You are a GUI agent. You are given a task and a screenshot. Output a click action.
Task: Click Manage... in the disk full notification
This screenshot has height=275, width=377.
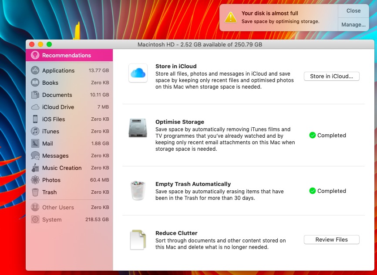point(353,24)
